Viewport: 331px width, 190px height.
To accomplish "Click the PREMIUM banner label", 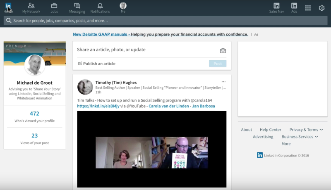I will pyautogui.click(x=16, y=46).
